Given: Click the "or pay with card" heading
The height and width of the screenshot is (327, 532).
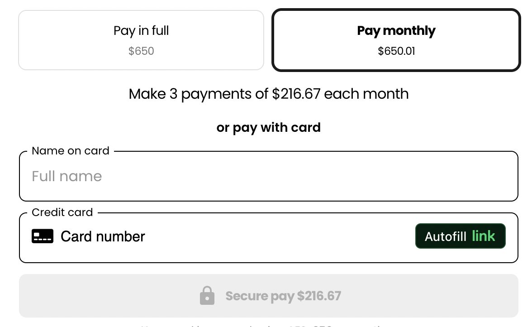Looking at the screenshot, I should click(269, 128).
